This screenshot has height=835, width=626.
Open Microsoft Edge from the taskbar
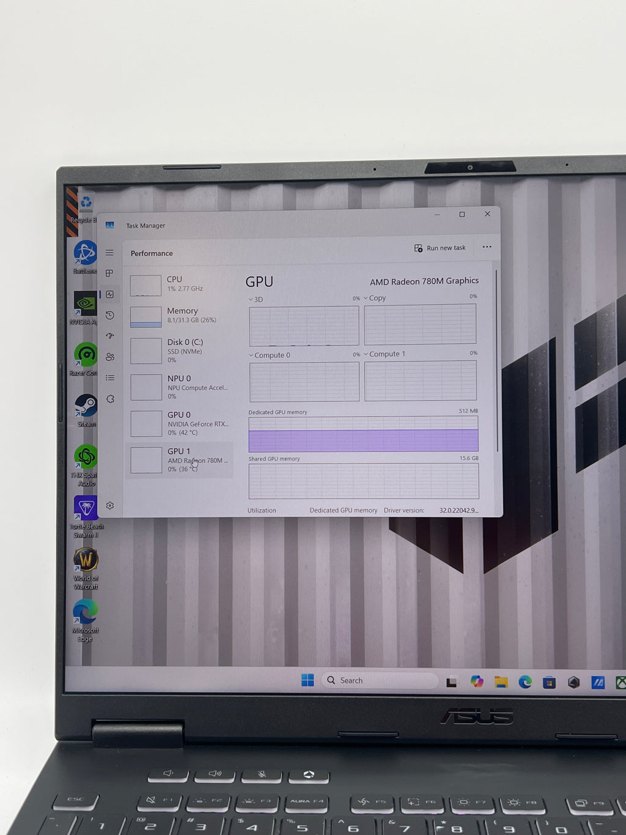[525, 682]
